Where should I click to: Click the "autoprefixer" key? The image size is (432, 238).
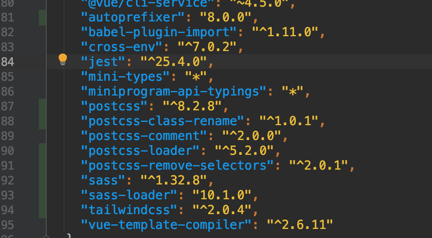tap(133, 17)
